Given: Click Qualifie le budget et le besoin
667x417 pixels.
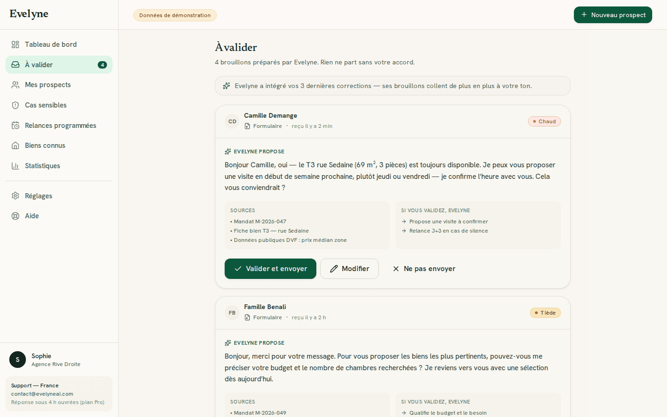Looking at the screenshot, I should coord(448,413).
